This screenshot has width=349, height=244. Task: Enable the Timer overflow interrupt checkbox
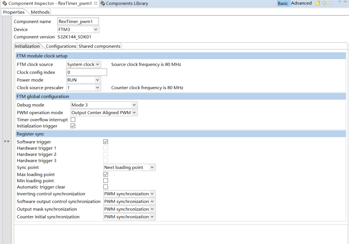73,120
